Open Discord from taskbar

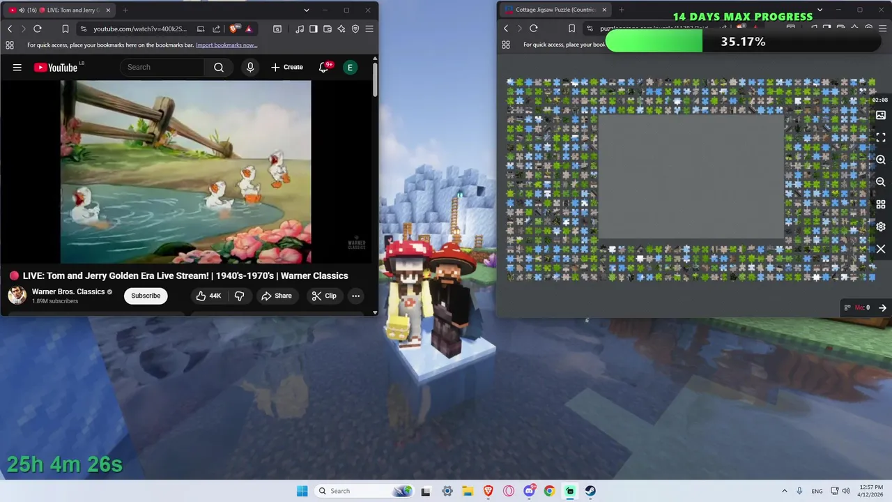[529, 491]
